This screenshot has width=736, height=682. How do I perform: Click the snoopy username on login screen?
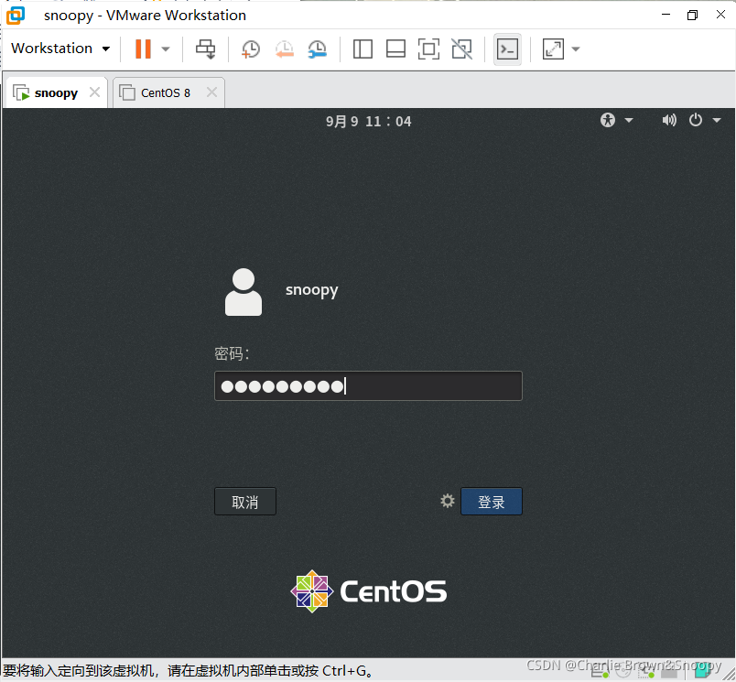tap(311, 290)
